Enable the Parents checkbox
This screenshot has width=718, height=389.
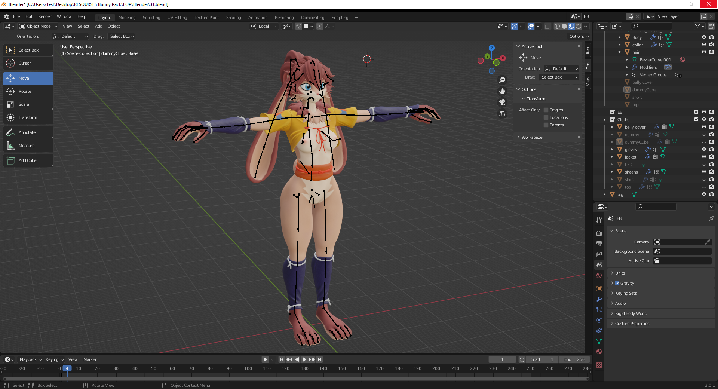click(x=546, y=125)
